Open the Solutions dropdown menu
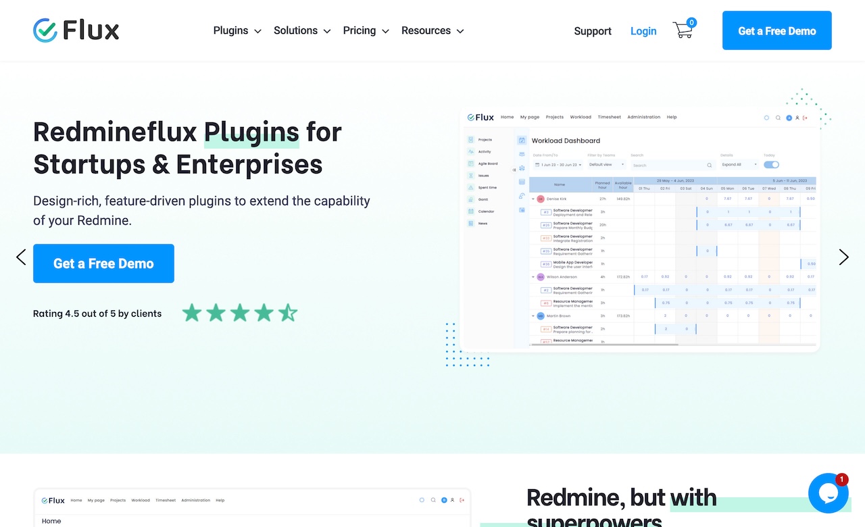Viewport: 865px width, 527px height. coord(302,30)
